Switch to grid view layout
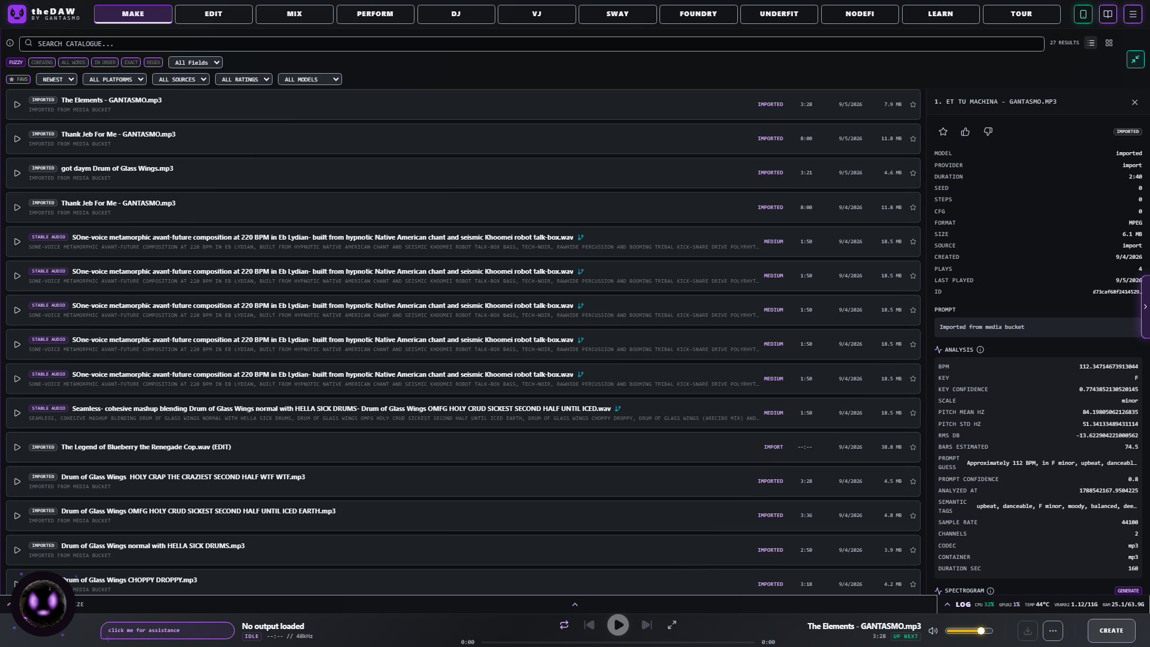Viewport: 1150px width, 647px height. click(x=1109, y=43)
